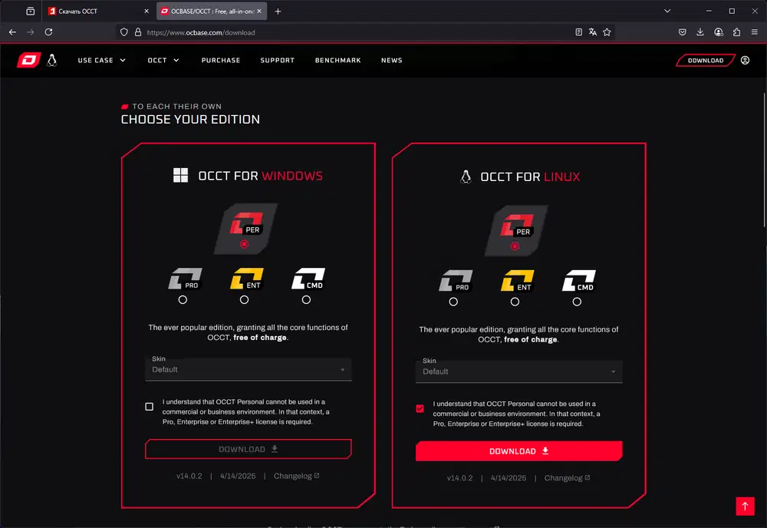Switch to the OCBASE/OCCT tab
The height and width of the screenshot is (528, 767).
(x=212, y=12)
